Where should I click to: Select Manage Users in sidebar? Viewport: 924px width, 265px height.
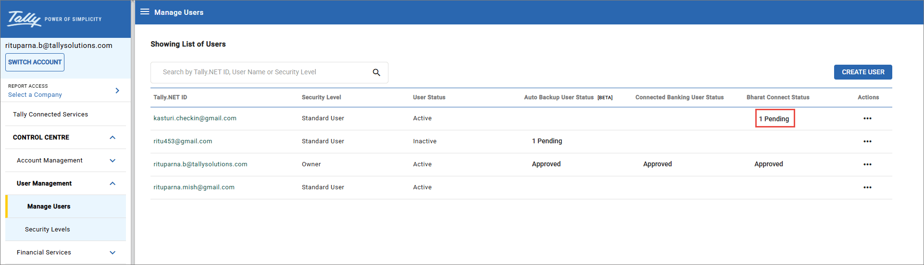pos(49,207)
